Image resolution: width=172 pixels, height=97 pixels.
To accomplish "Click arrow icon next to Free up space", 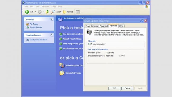I will click(x=61, y=44).
